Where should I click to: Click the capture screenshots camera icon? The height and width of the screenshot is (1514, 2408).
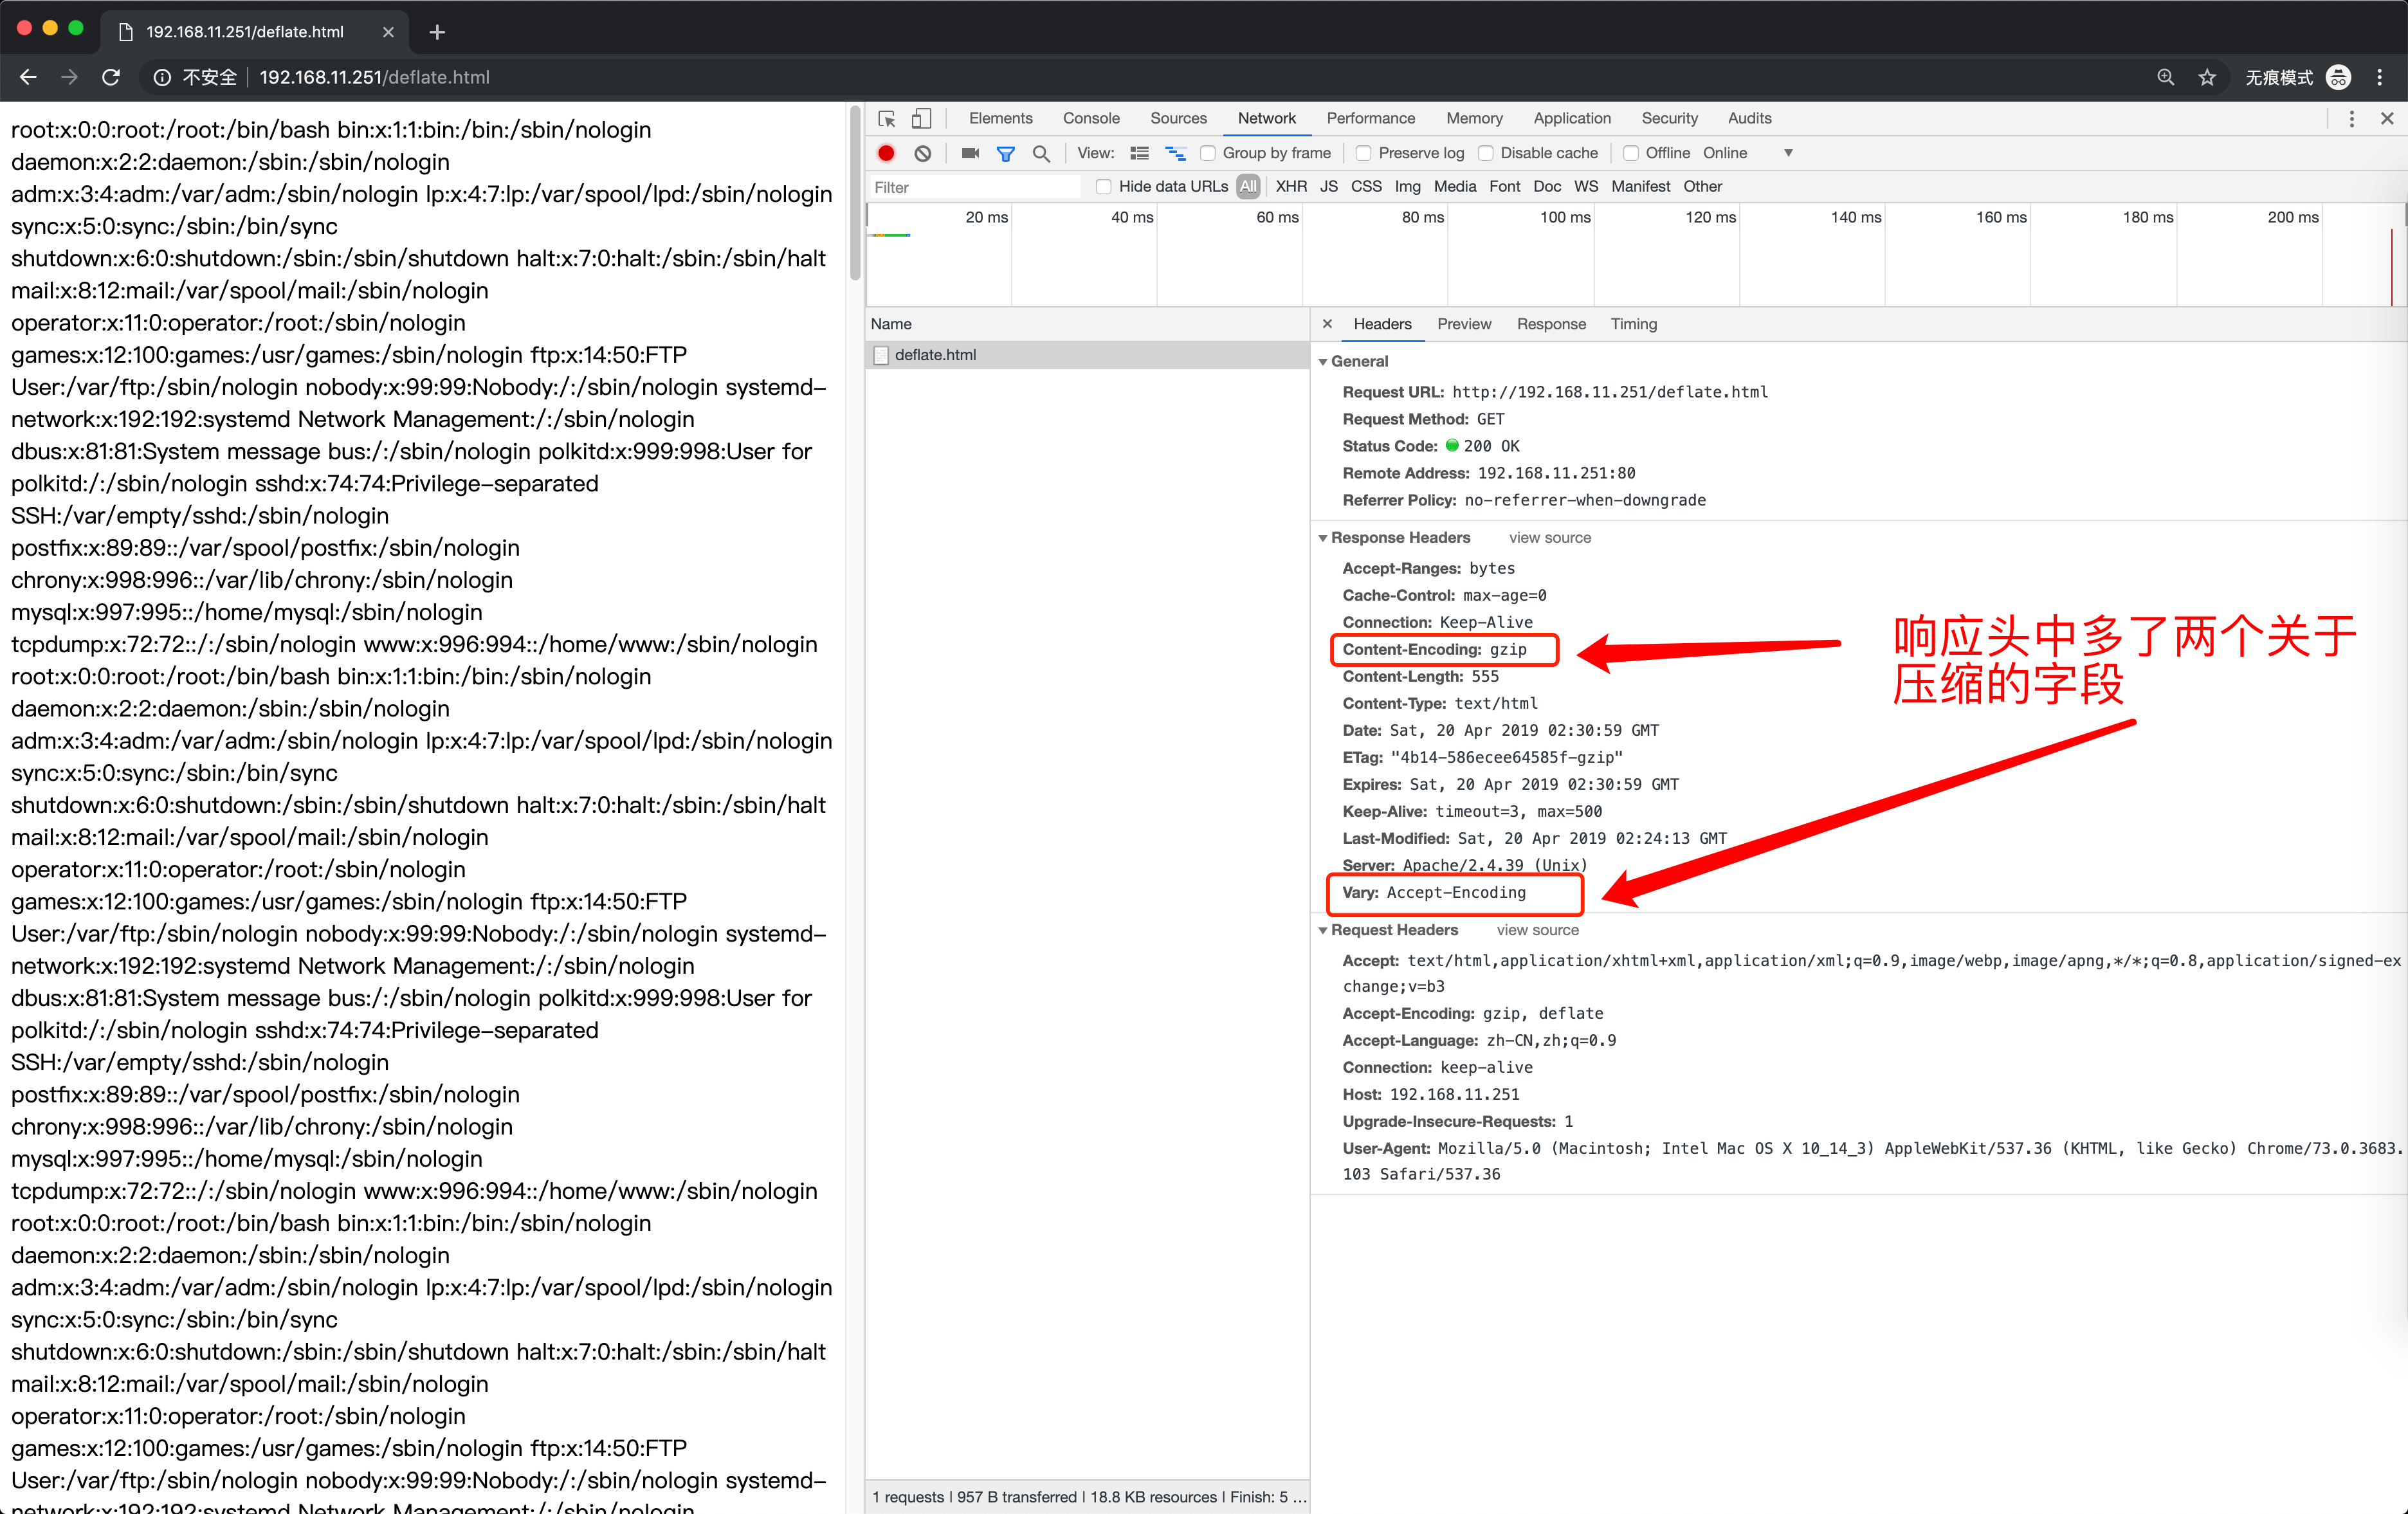click(x=969, y=153)
